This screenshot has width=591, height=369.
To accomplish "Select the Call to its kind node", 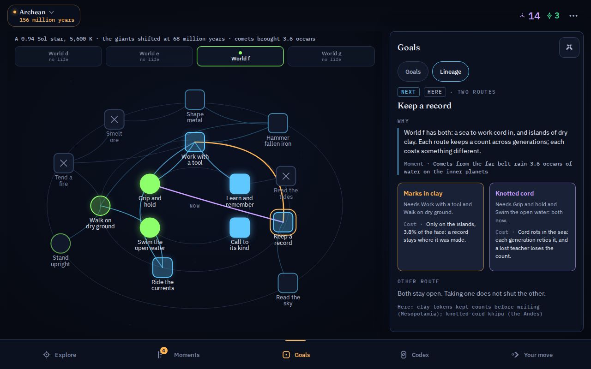I will pos(240,227).
